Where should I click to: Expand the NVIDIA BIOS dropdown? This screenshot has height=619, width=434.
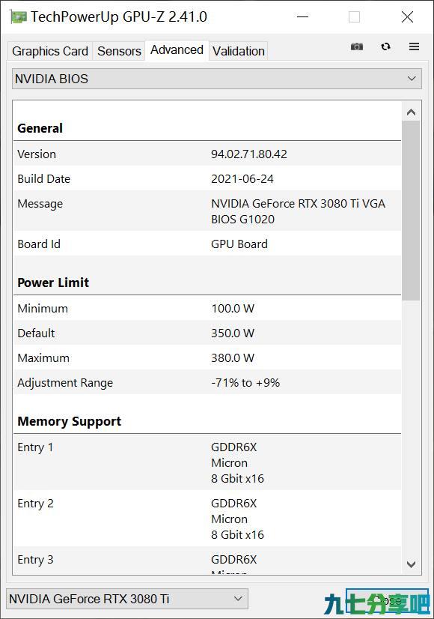tap(217, 79)
